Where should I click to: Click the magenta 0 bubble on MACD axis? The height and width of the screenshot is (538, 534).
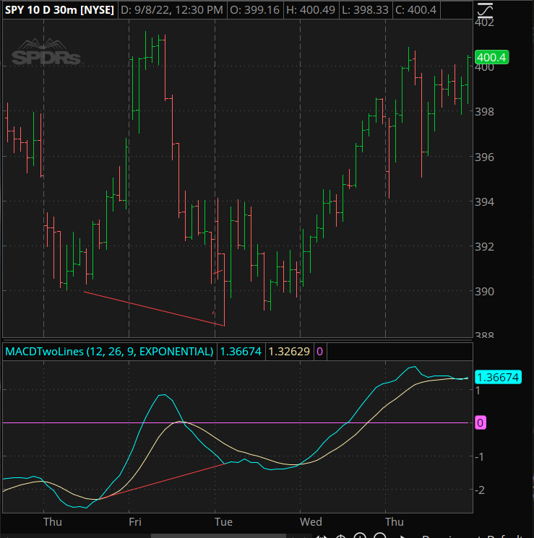[x=480, y=422]
